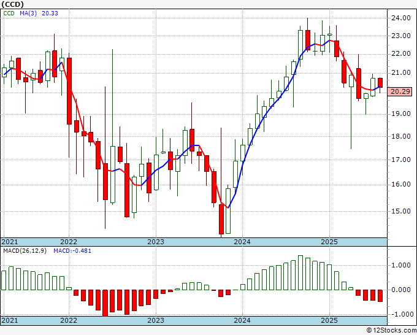417x335 pixels.
Task: Click the last red candle at right of the price chart
Action: pos(380,83)
